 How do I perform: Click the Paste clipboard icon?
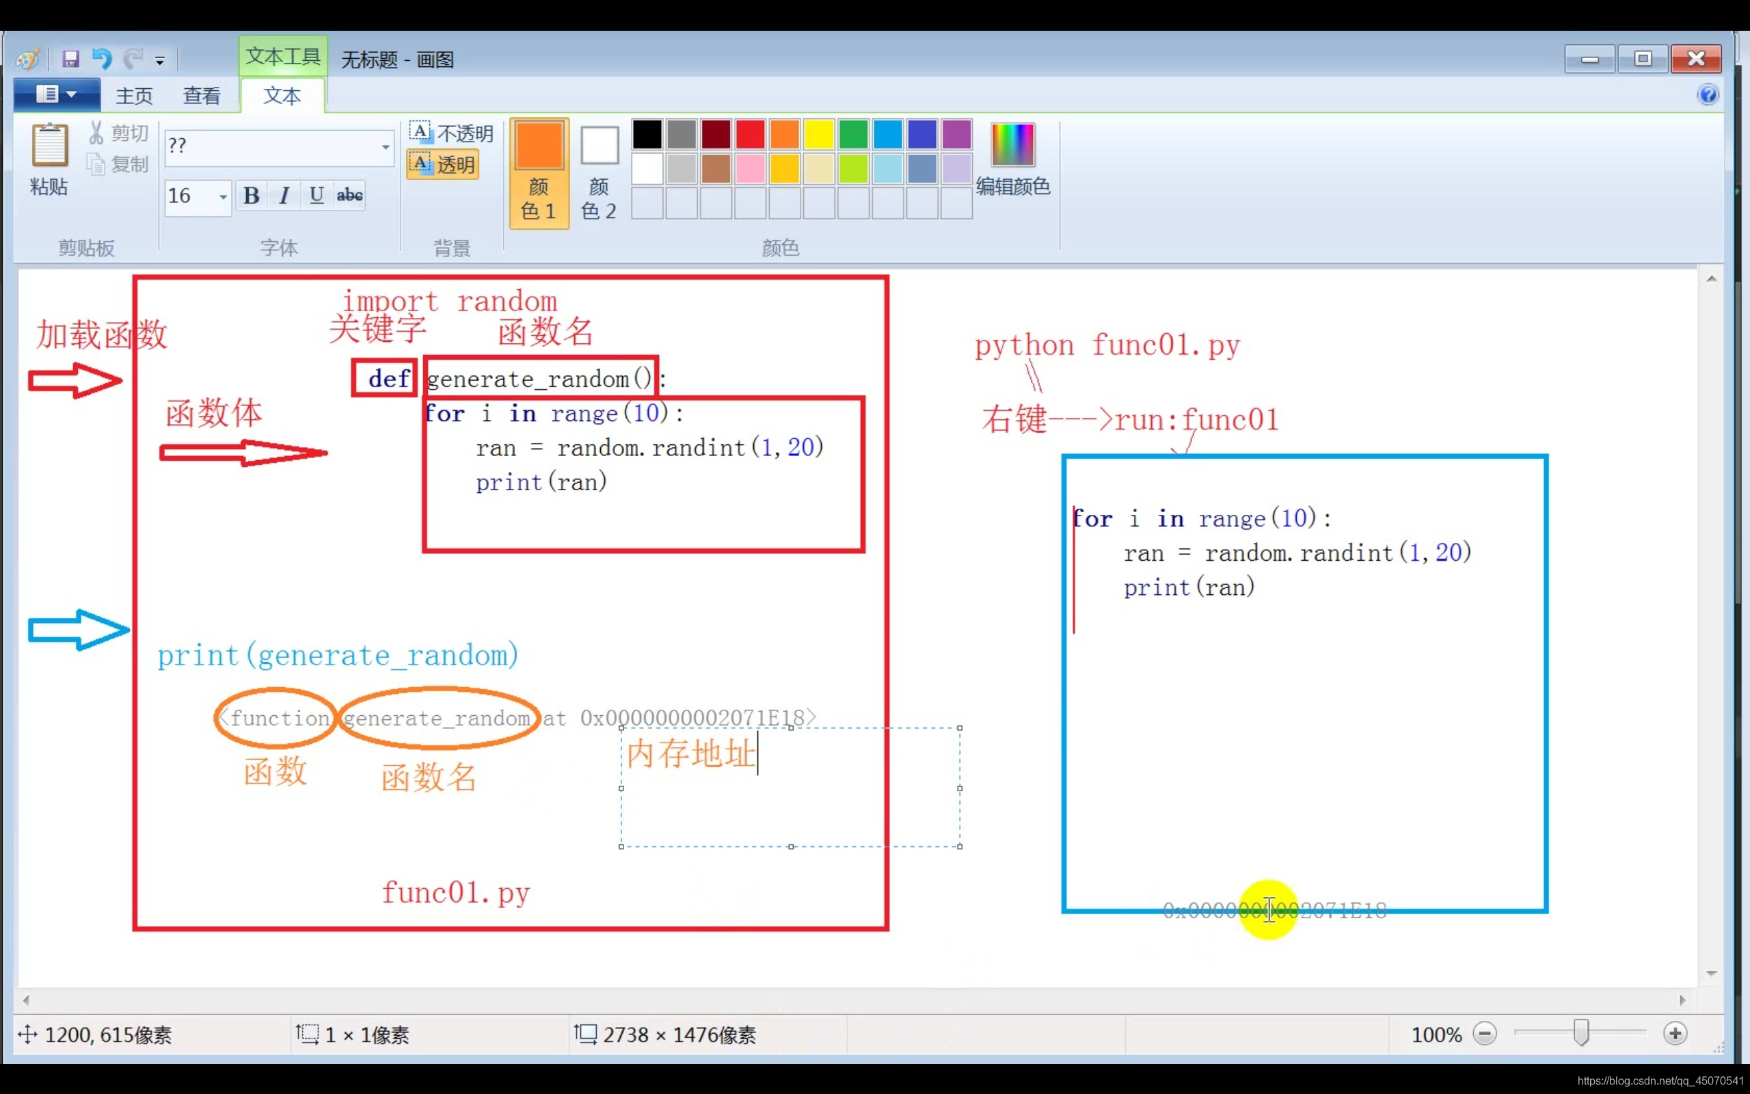49,146
